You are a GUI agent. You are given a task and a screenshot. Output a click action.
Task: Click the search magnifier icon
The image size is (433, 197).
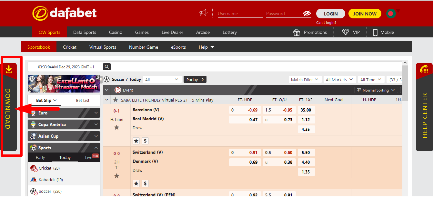pos(107,67)
